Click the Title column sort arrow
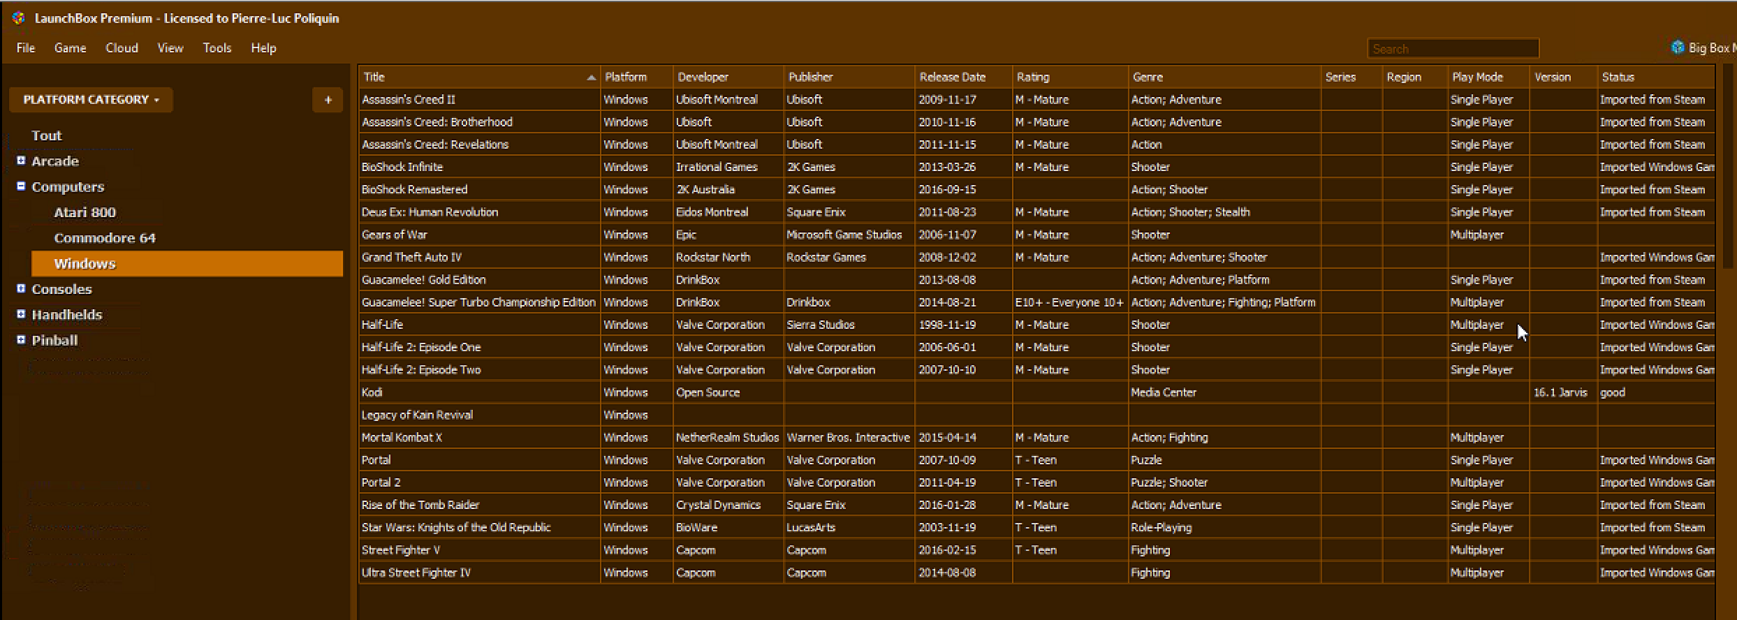Image resolution: width=1737 pixels, height=620 pixels. [591, 77]
